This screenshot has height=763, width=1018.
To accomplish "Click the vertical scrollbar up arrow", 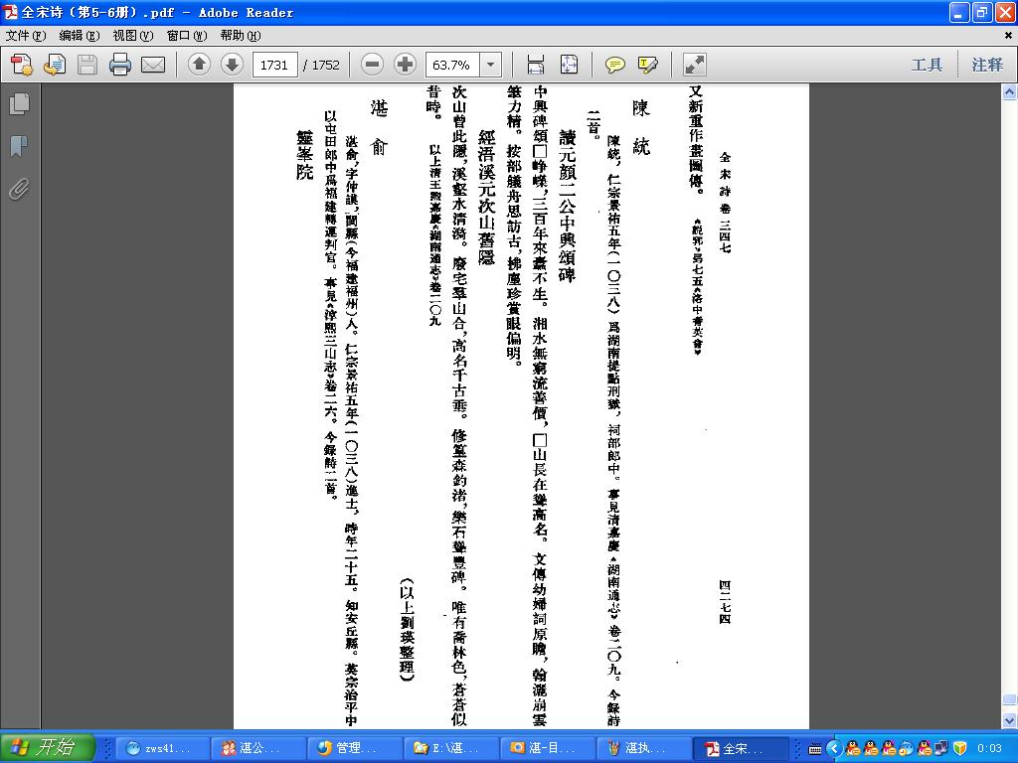I will (1010, 92).
